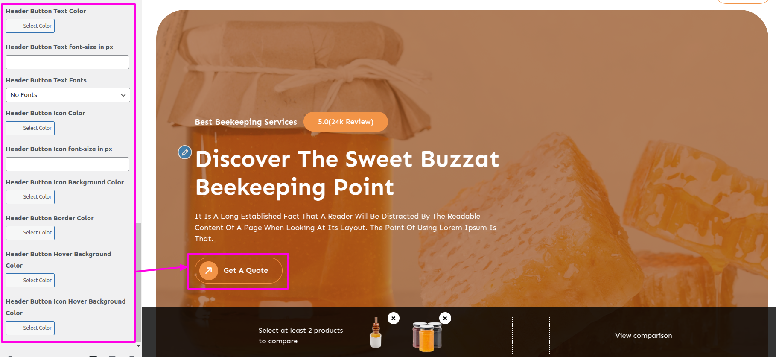Remove the honey dipper product from comparison
Image resolution: width=776 pixels, height=357 pixels.
pos(394,318)
